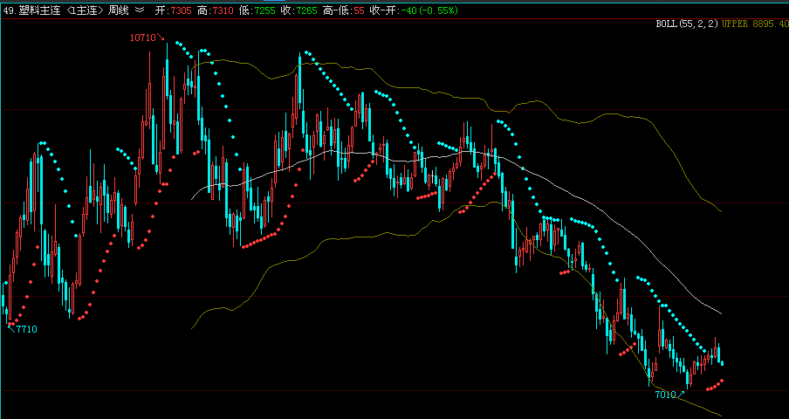The height and width of the screenshot is (419, 789).
Task: Click the open price value 开:7305
Action: 173,10
